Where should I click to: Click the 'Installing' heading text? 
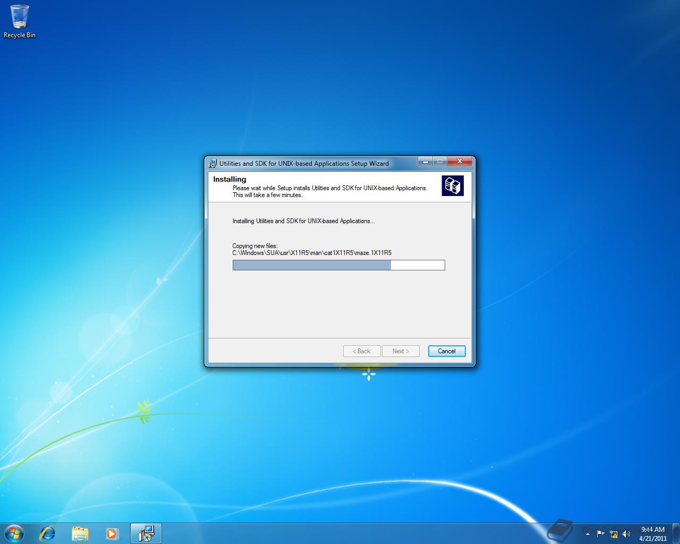point(229,179)
